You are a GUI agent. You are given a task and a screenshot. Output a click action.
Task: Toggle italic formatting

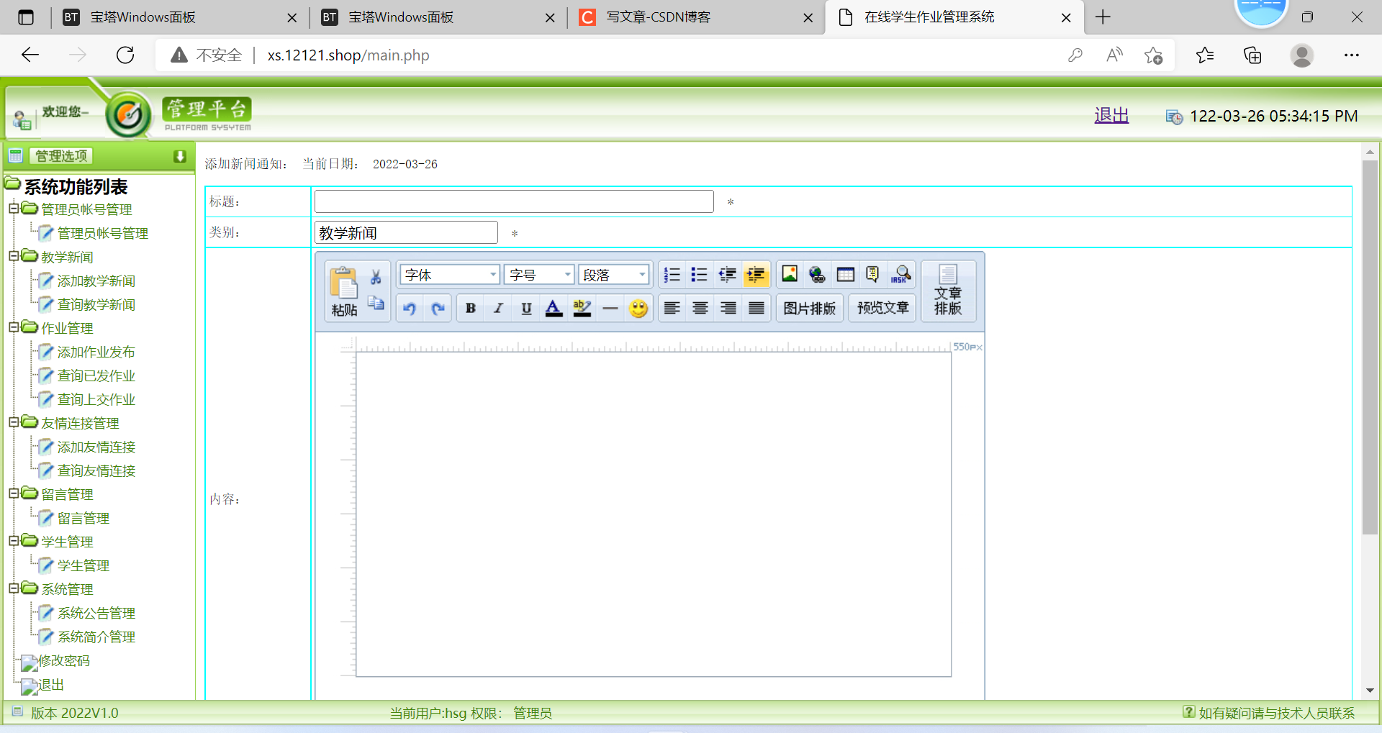click(x=498, y=309)
